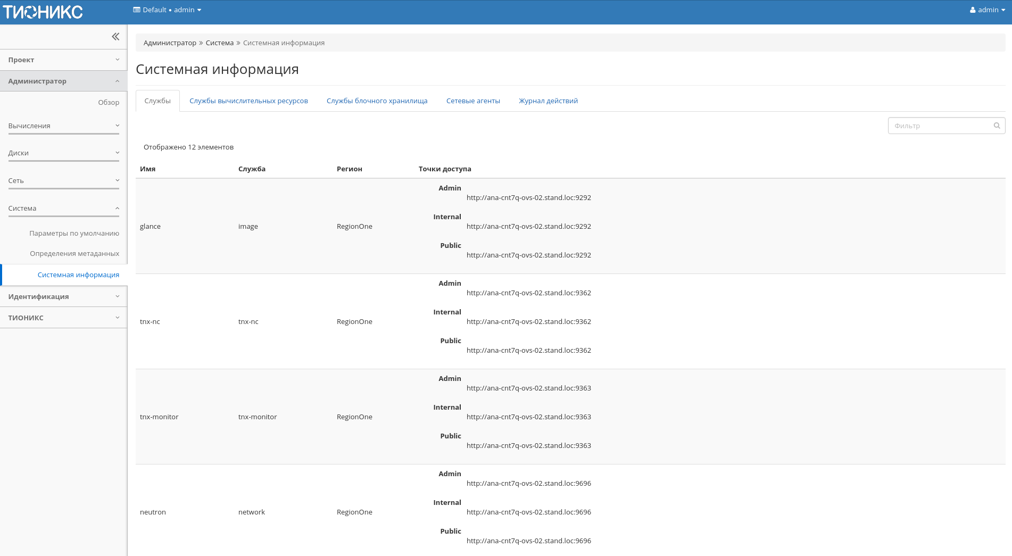Expand the Идентификация sidebar section
The height and width of the screenshot is (556, 1012).
63,297
